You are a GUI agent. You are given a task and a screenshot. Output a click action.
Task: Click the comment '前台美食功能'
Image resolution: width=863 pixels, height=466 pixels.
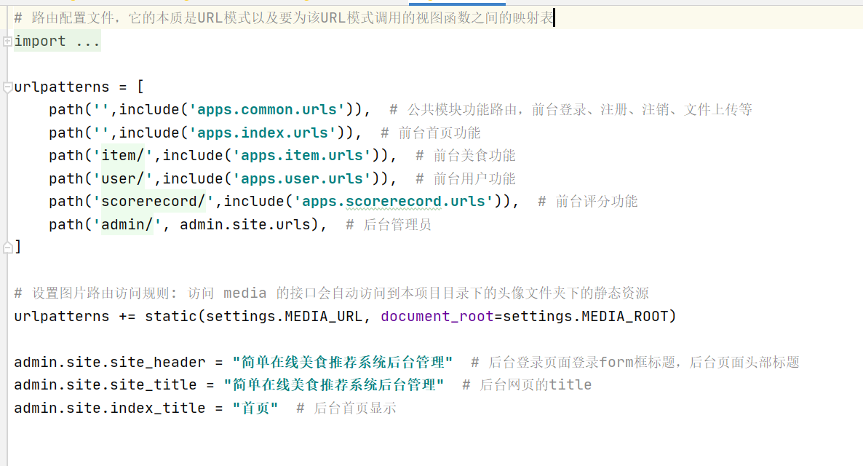[x=466, y=155]
